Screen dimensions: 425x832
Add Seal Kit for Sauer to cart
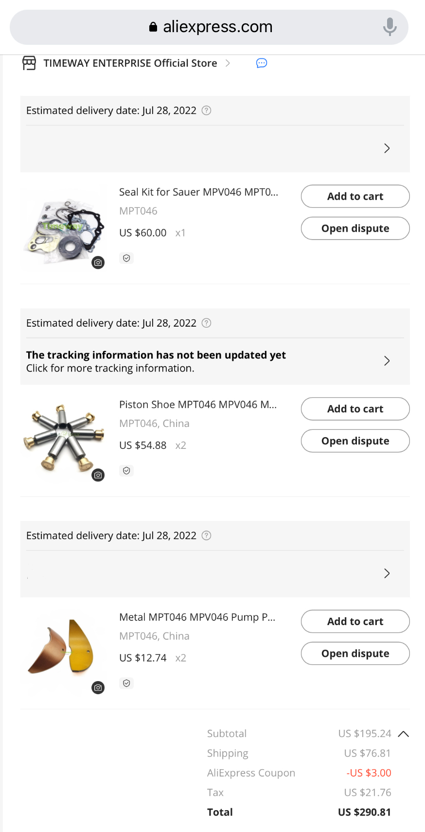click(x=355, y=197)
